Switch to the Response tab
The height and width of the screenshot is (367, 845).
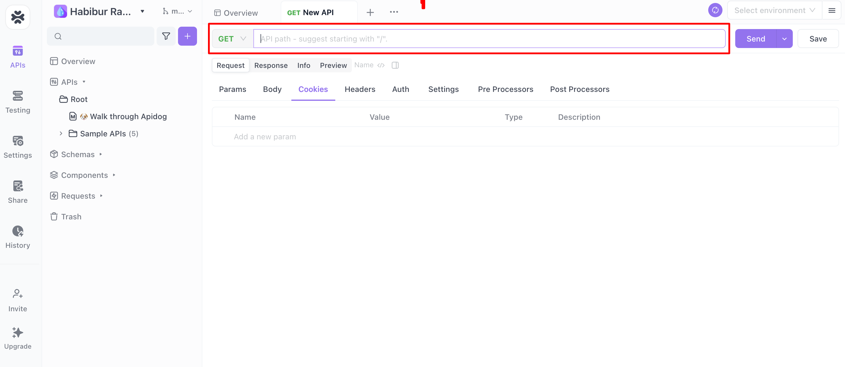coord(271,65)
